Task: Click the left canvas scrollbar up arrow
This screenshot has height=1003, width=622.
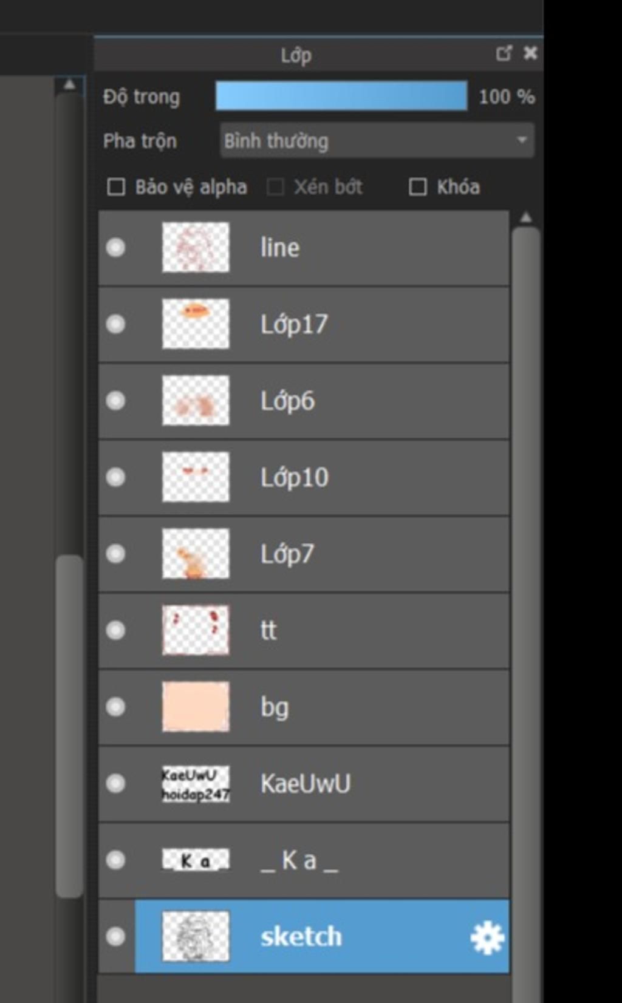Action: point(70,84)
